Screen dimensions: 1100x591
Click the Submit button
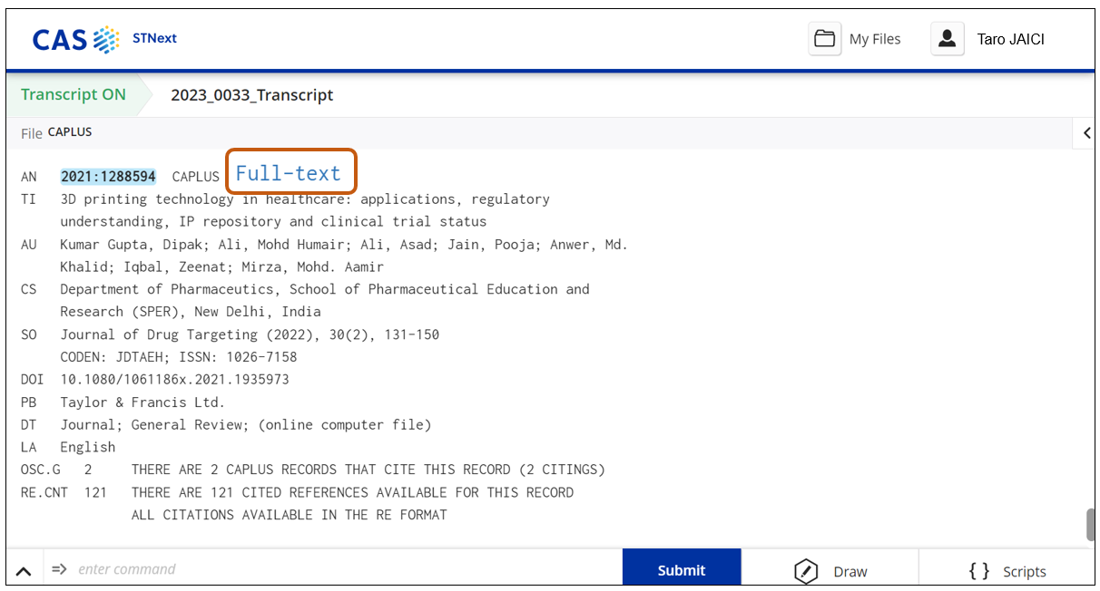[682, 569]
